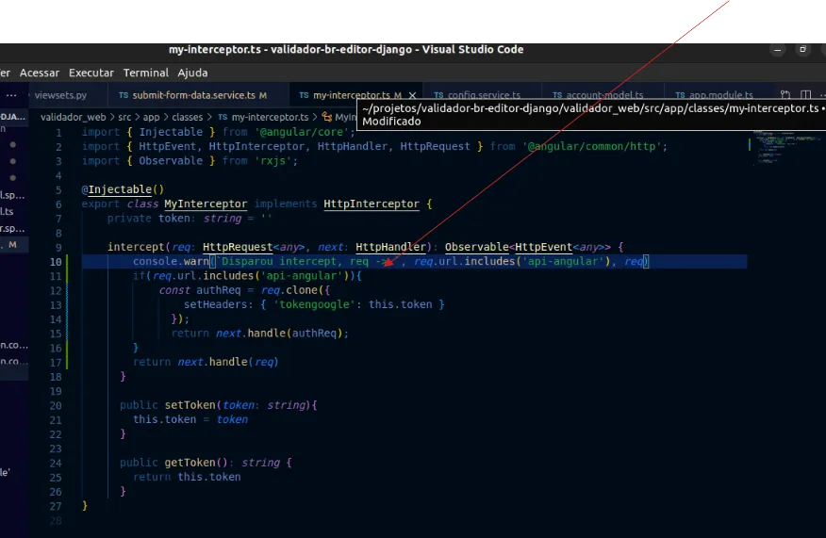Viewport: 826px width, 538px height.
Task: Switch to the submit-form-data.service.ts tab
Action: (x=193, y=95)
